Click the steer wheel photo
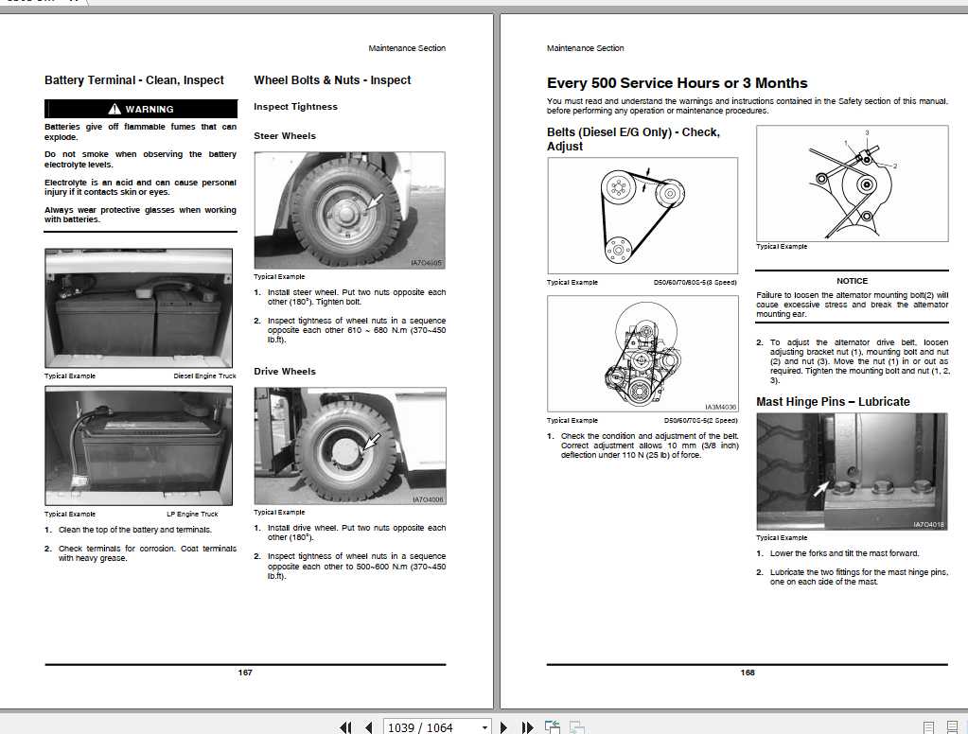This screenshot has height=734, width=968. click(x=349, y=210)
